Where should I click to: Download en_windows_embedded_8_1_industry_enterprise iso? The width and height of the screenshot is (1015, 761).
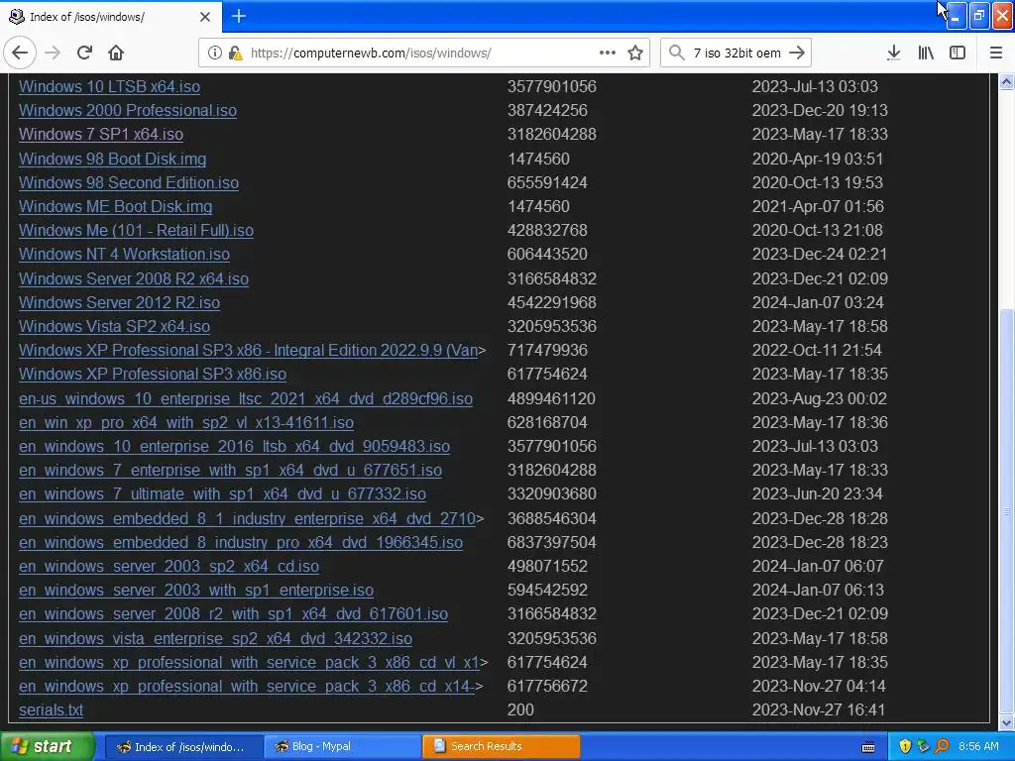247,519
